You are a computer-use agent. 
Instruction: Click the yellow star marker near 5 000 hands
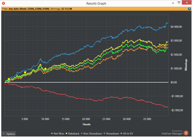click(25, 72)
